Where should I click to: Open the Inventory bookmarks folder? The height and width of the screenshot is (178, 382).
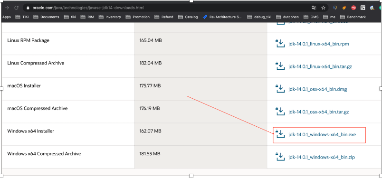(x=110, y=17)
